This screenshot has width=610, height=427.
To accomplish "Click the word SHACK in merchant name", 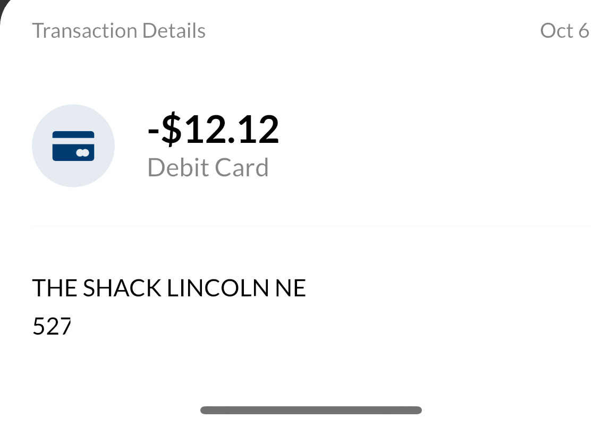I will tap(122, 288).
